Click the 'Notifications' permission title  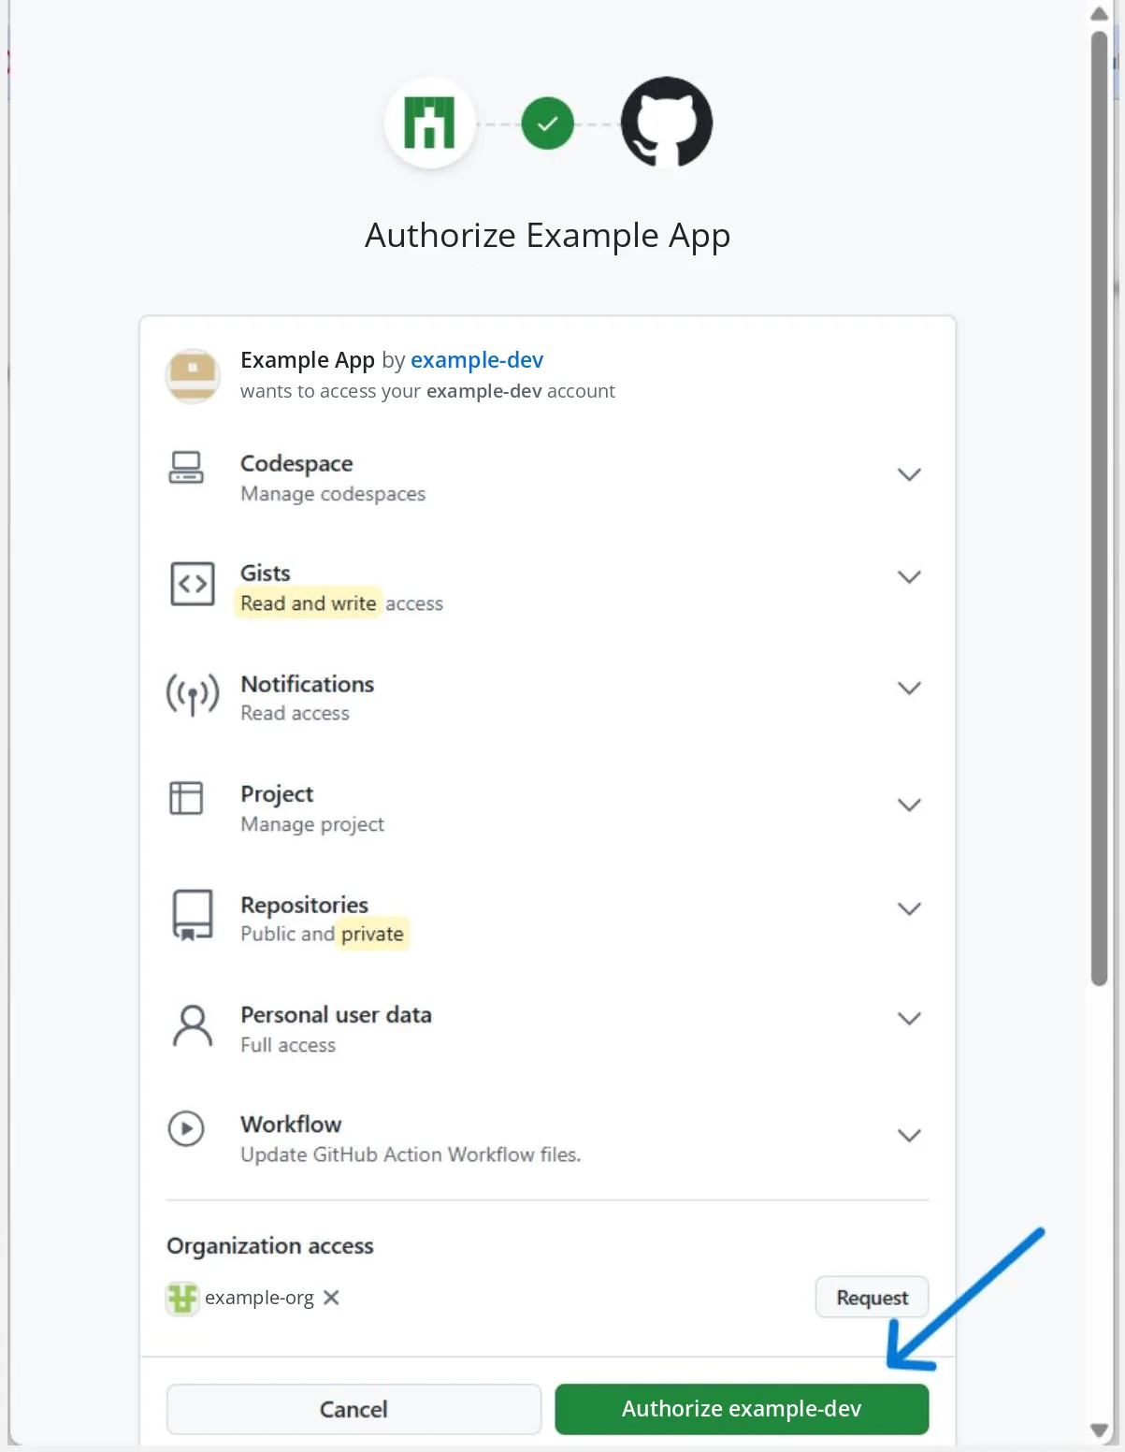pyautogui.click(x=308, y=685)
